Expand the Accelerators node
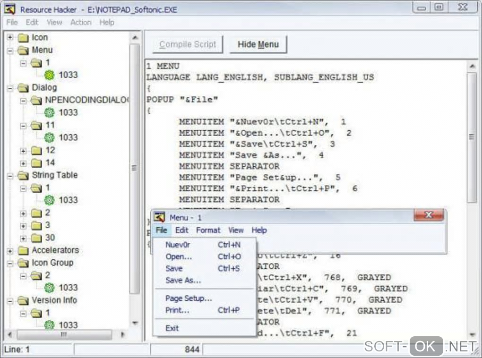 coord(10,251)
